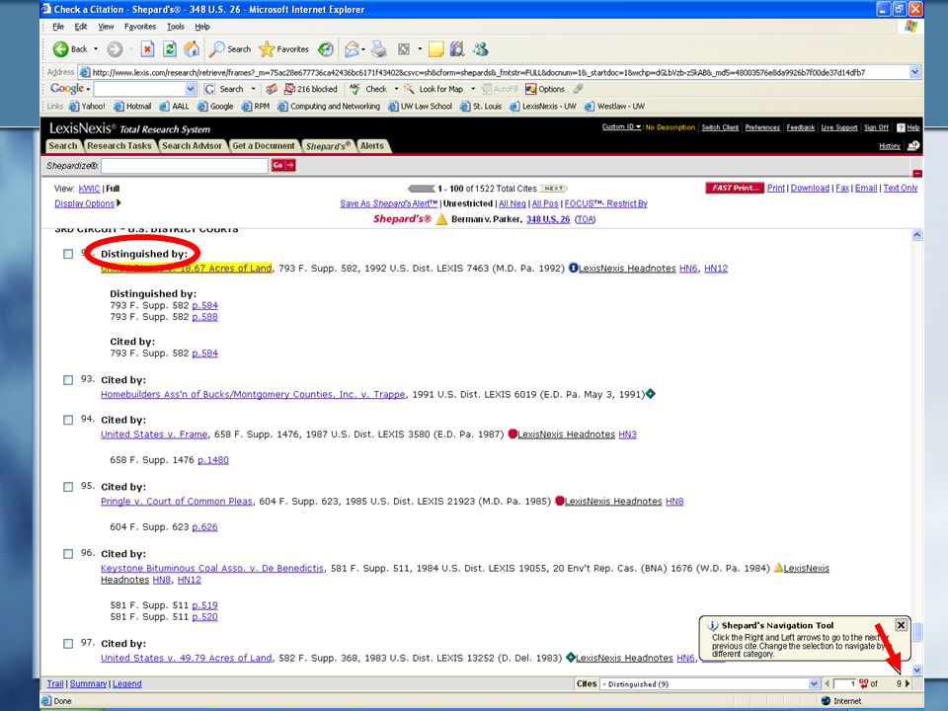
Task: Click yellow triangle signal for Keystone Bituminous
Action: tap(779, 567)
